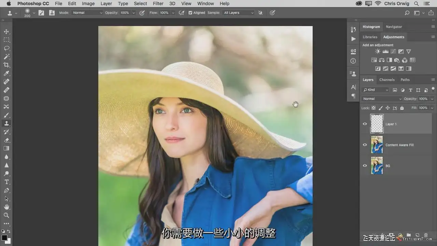437x246 pixels.
Task: Select the Crop tool
Action: (6, 65)
